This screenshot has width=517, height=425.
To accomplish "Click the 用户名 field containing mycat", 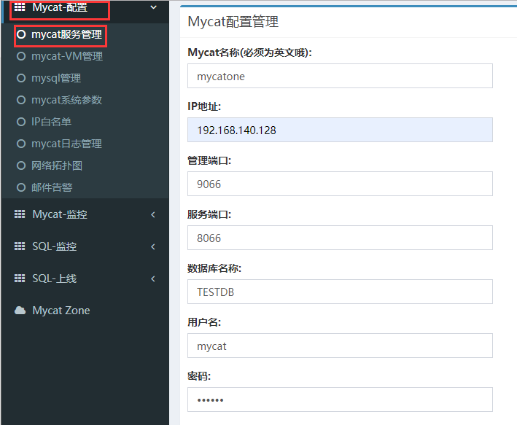I will click(340, 346).
